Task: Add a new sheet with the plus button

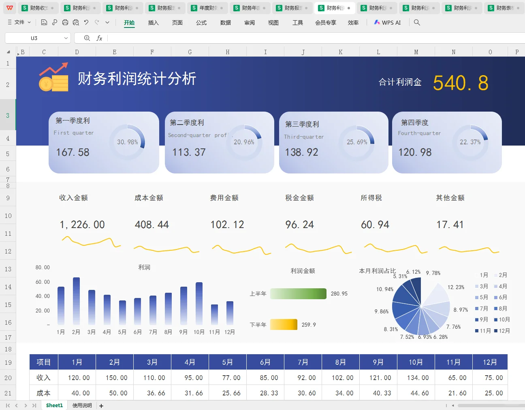Action: pyautogui.click(x=101, y=405)
